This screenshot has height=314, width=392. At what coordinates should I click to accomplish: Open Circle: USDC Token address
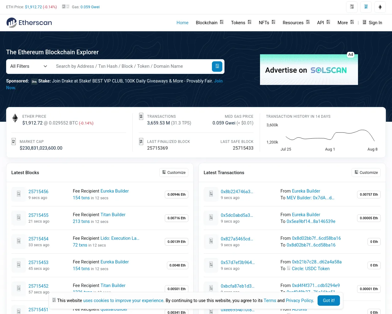click(311, 269)
